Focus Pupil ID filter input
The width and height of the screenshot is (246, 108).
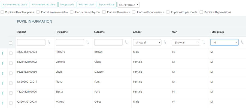pyautogui.click(x=31, y=42)
